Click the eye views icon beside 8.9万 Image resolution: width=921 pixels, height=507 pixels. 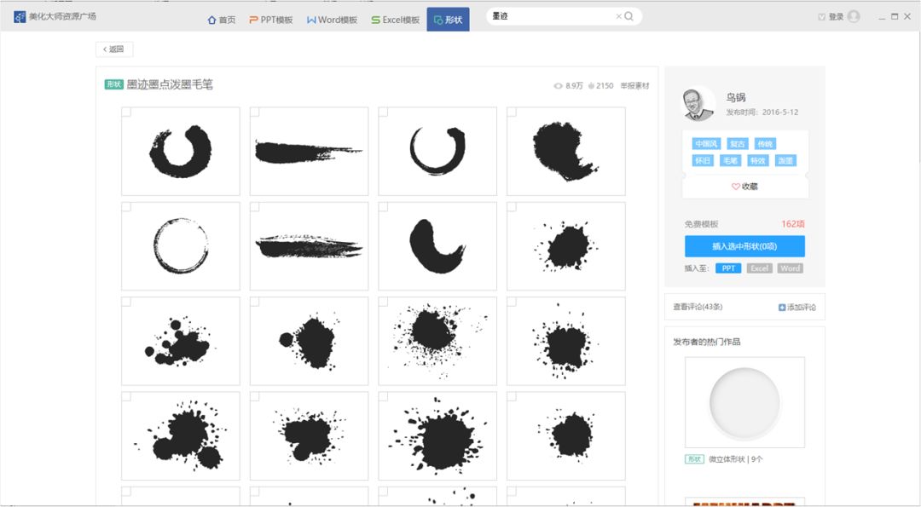[x=558, y=86]
